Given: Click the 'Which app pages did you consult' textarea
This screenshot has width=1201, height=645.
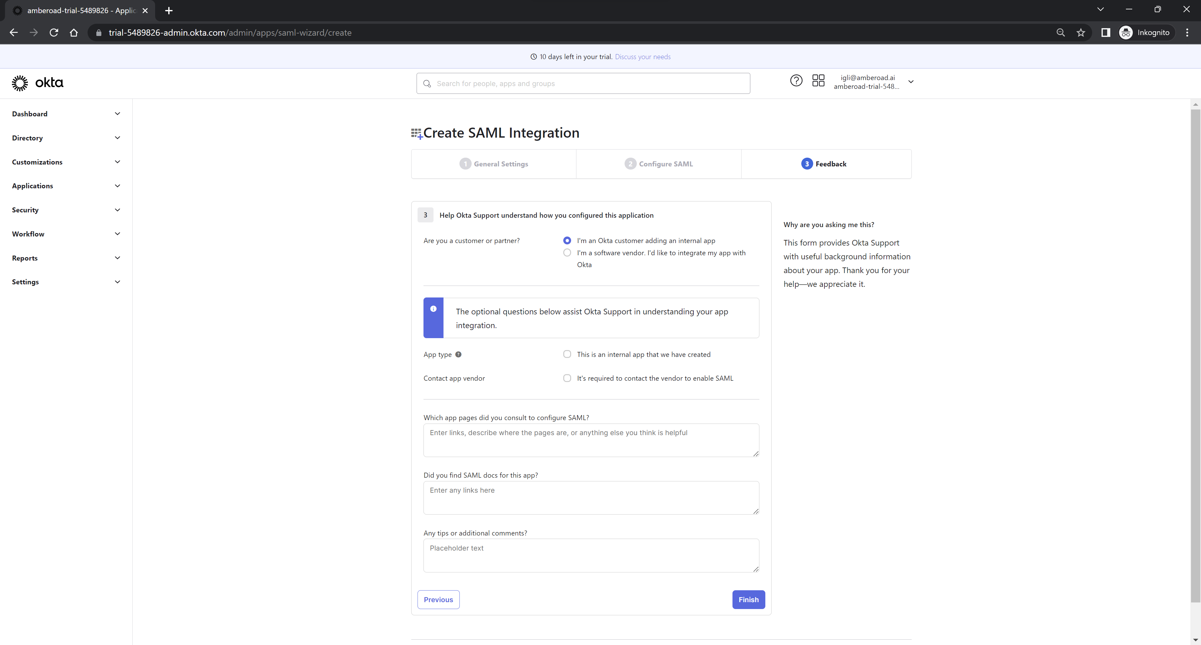Looking at the screenshot, I should pyautogui.click(x=591, y=440).
